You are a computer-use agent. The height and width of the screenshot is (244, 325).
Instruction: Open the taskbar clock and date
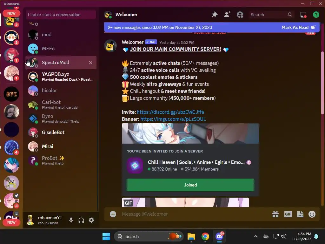(302, 236)
